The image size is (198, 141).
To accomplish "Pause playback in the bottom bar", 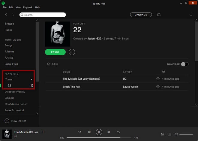I will [x=99, y=132].
